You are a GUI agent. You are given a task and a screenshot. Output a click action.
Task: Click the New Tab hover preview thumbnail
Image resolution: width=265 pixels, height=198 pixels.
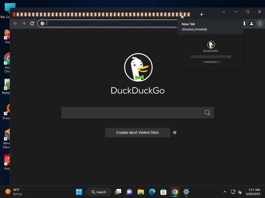pos(210,53)
